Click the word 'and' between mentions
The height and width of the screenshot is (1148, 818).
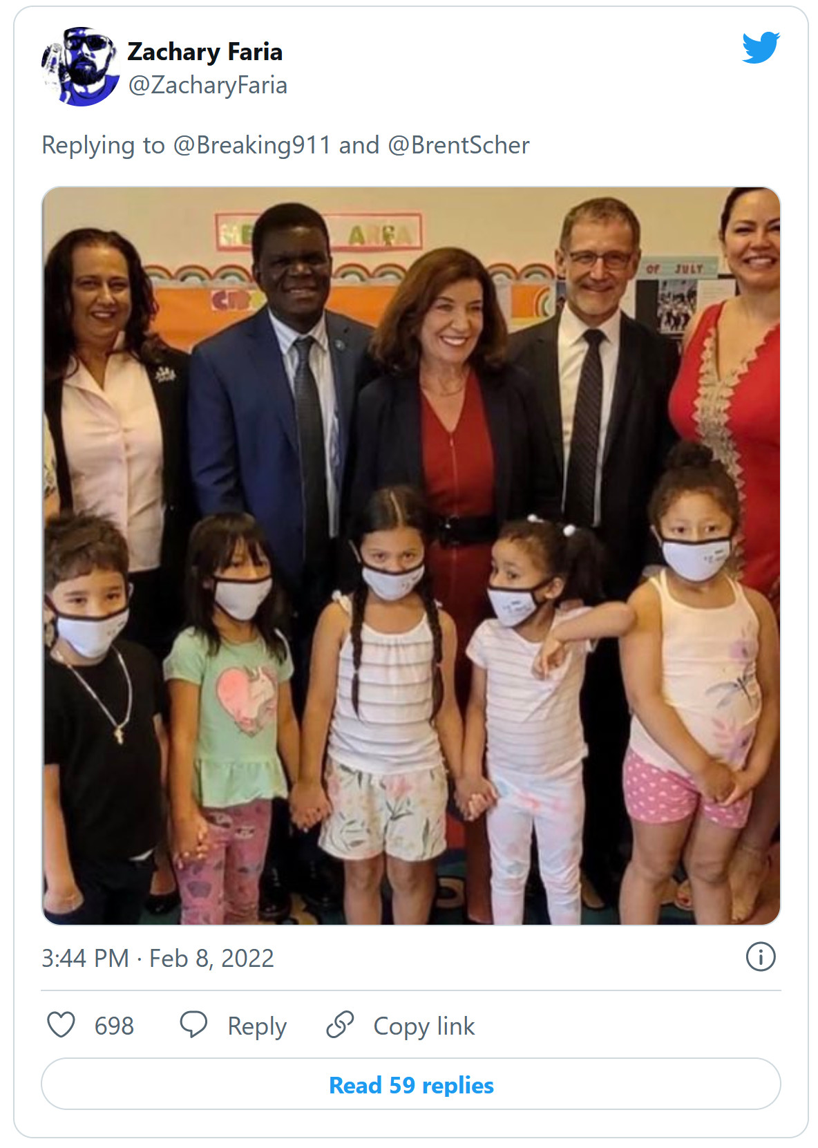359,145
